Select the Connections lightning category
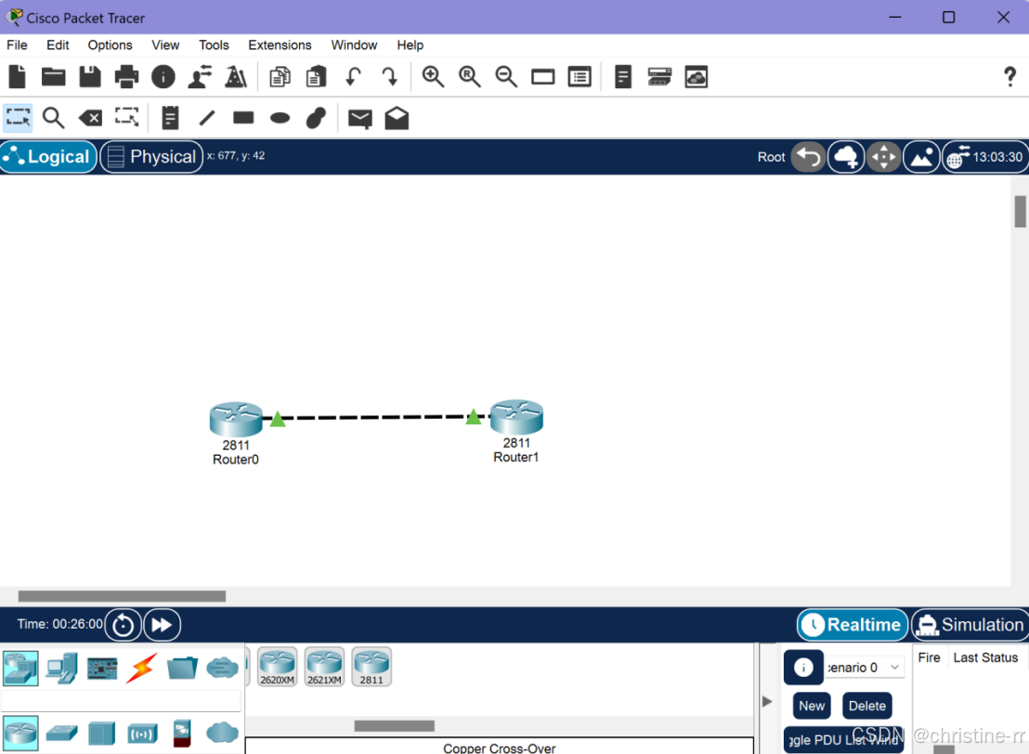Viewport: 1029px width, 754px height. (x=142, y=668)
